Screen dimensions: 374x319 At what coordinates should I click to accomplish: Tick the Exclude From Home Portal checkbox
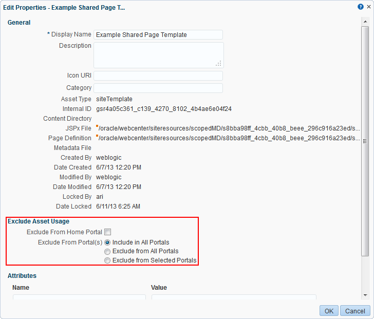[107, 232]
